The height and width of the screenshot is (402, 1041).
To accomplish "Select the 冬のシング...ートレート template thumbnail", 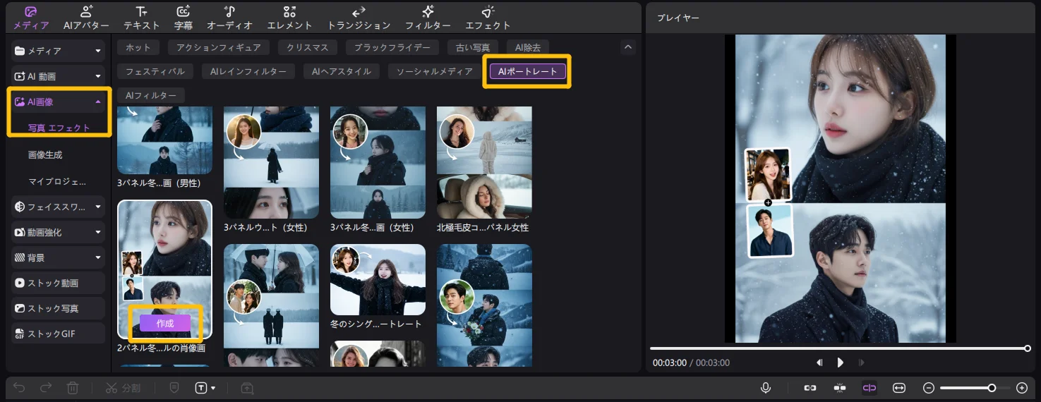I will (x=378, y=279).
